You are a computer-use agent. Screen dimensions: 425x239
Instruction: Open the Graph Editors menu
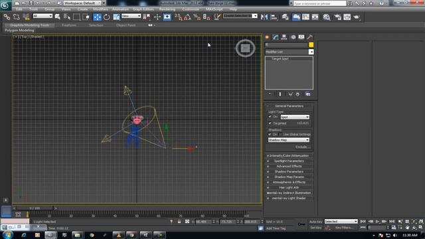tap(143, 9)
